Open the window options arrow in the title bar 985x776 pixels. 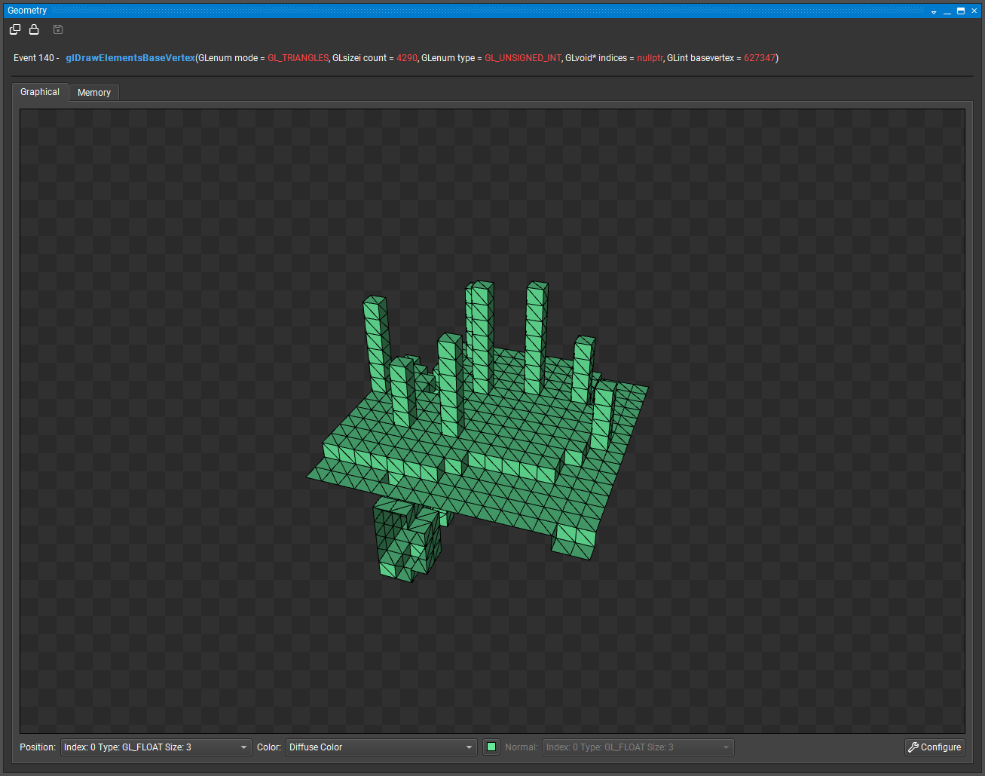[934, 11]
